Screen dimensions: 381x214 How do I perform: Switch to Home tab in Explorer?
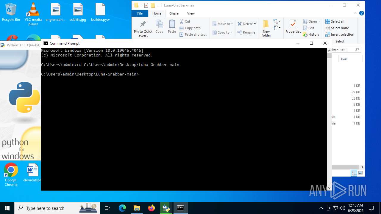[x=157, y=13]
